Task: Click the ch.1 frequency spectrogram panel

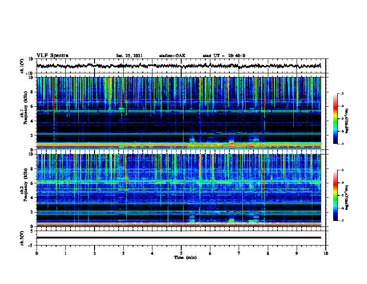Action: tap(178, 113)
